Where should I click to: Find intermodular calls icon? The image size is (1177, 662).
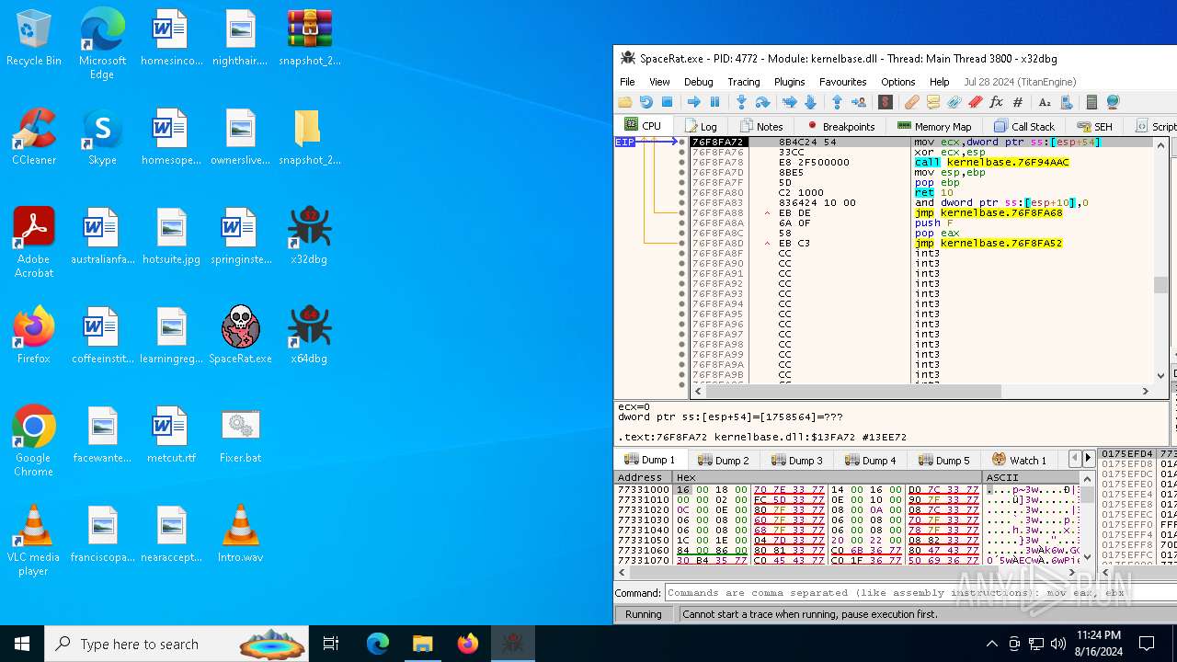[1067, 102]
